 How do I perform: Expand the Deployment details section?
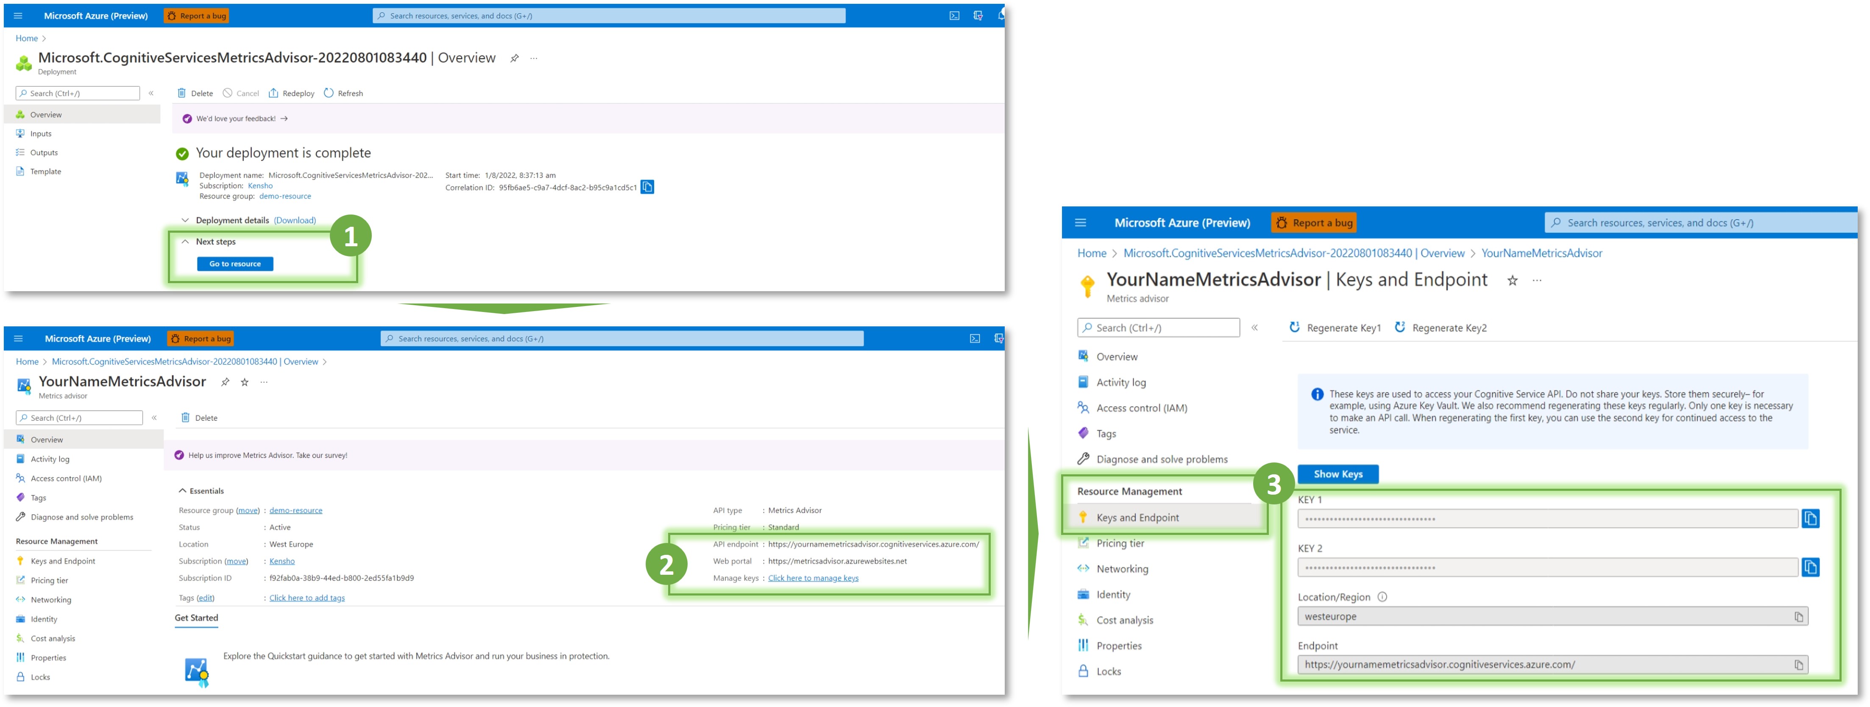coord(185,220)
